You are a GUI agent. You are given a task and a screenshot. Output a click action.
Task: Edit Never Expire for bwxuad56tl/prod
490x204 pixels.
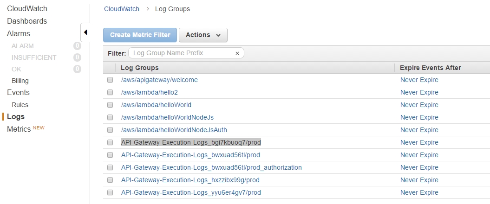(x=419, y=155)
